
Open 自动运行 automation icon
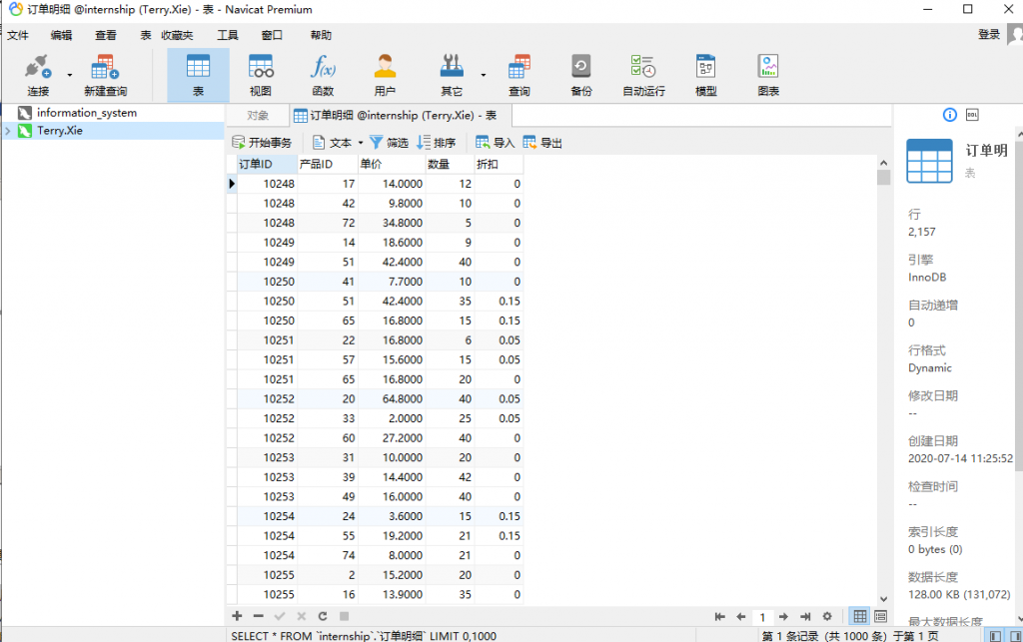click(643, 76)
